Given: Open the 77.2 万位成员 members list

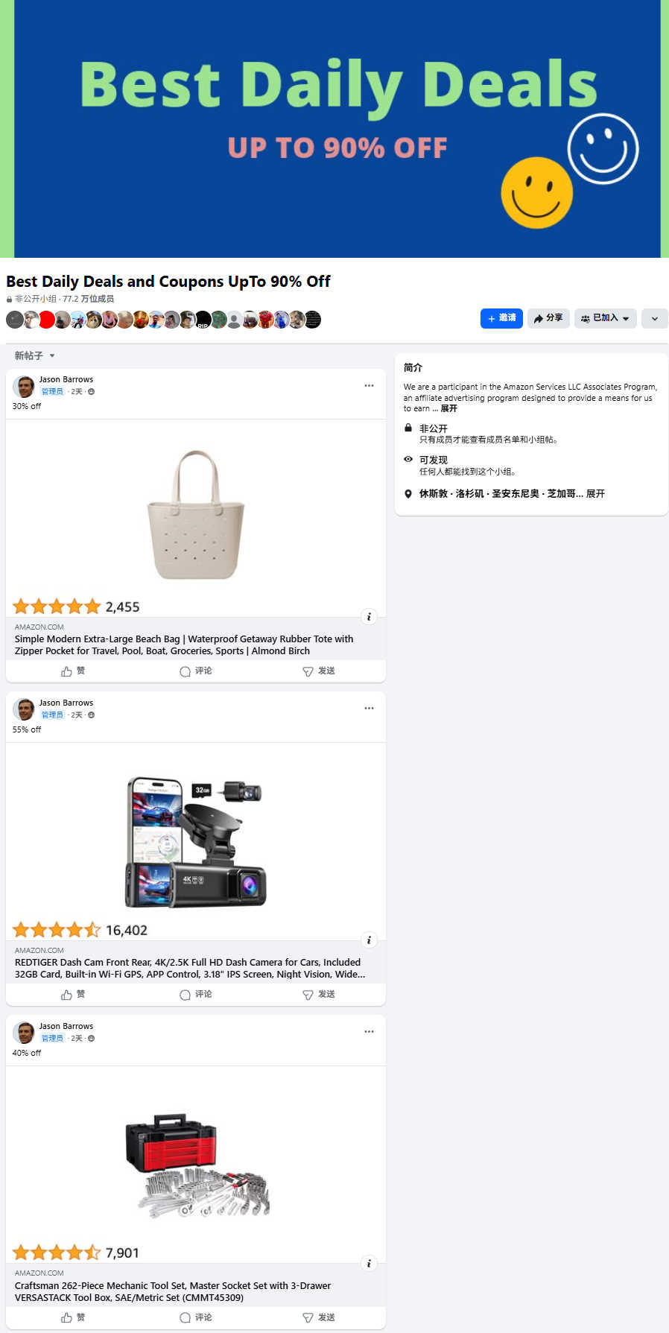Looking at the screenshot, I should pos(88,299).
